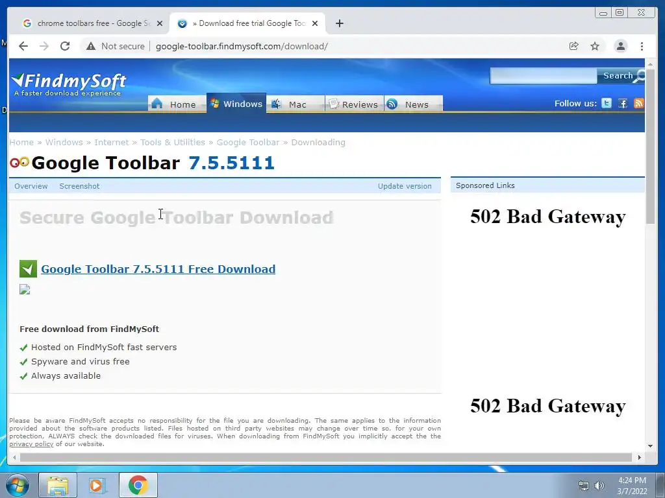This screenshot has width=665, height=498.
Task: Follow FindMySoft via the Twitter icon
Action: 607,103
